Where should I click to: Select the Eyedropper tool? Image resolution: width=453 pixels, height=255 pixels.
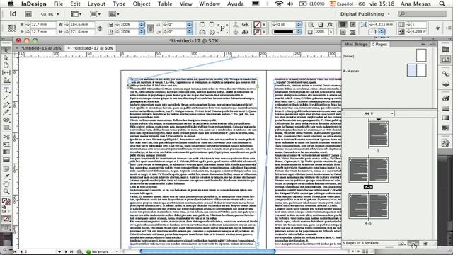(x=6, y=176)
